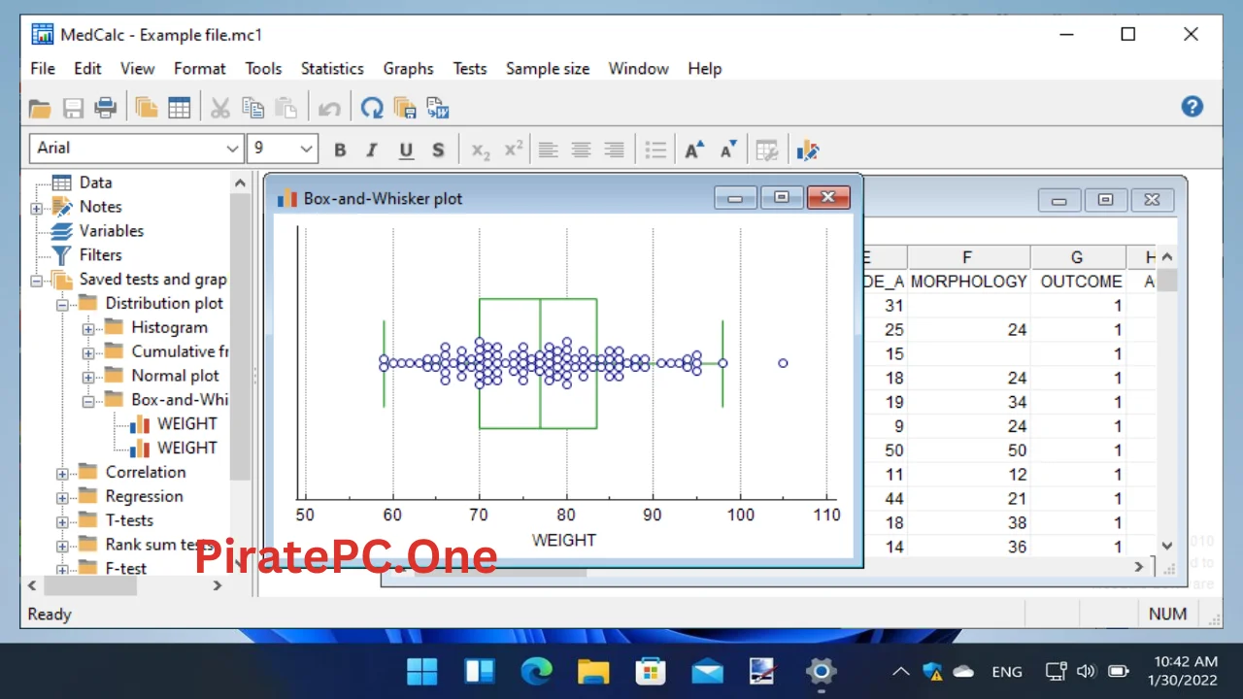Toggle Bold formatting
Viewport: 1243px width, 699px height.
click(x=340, y=150)
